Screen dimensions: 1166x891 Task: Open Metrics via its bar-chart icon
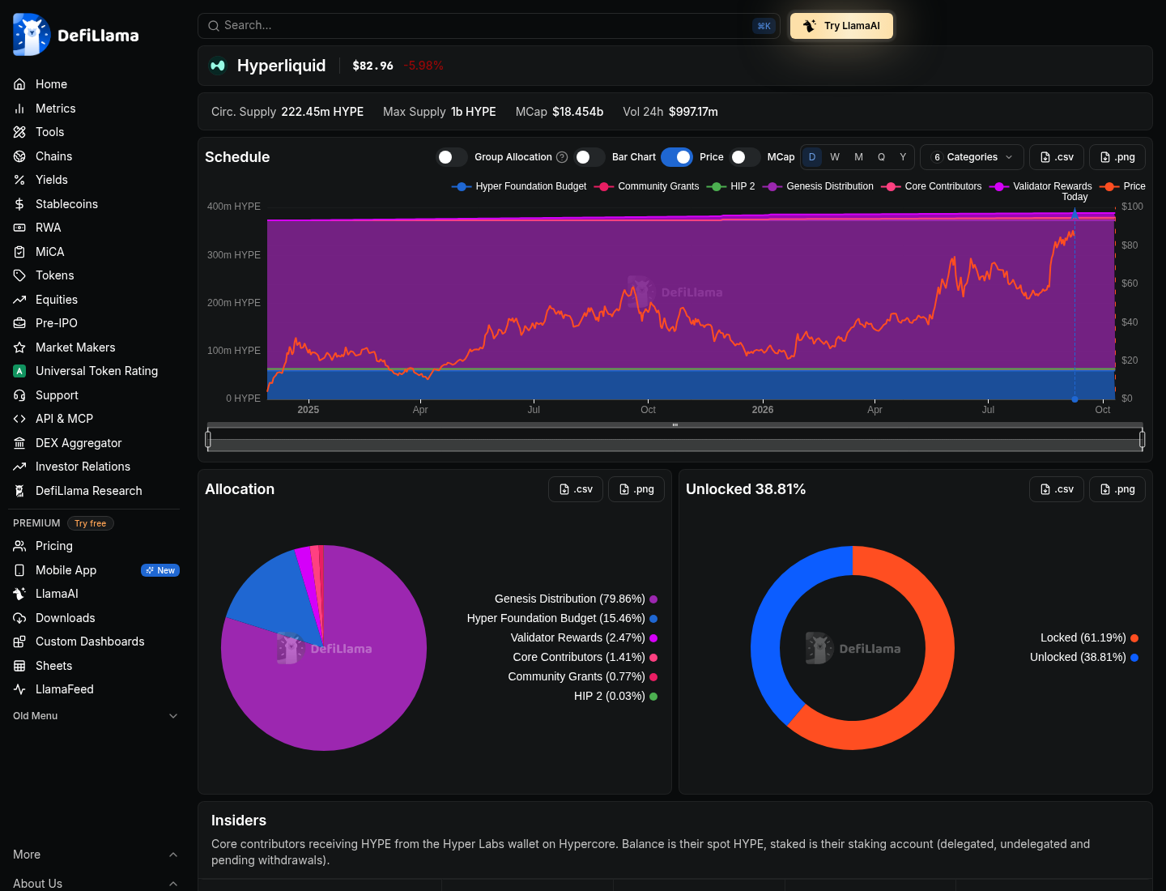click(x=19, y=109)
